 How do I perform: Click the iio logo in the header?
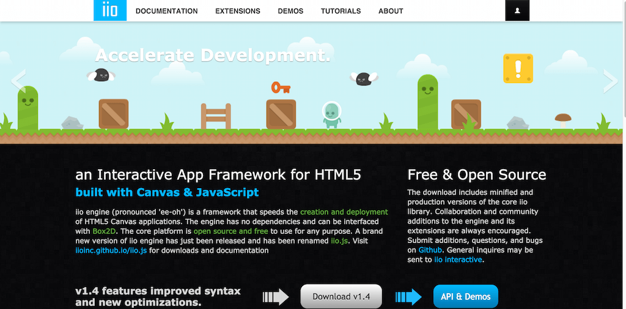tap(110, 10)
